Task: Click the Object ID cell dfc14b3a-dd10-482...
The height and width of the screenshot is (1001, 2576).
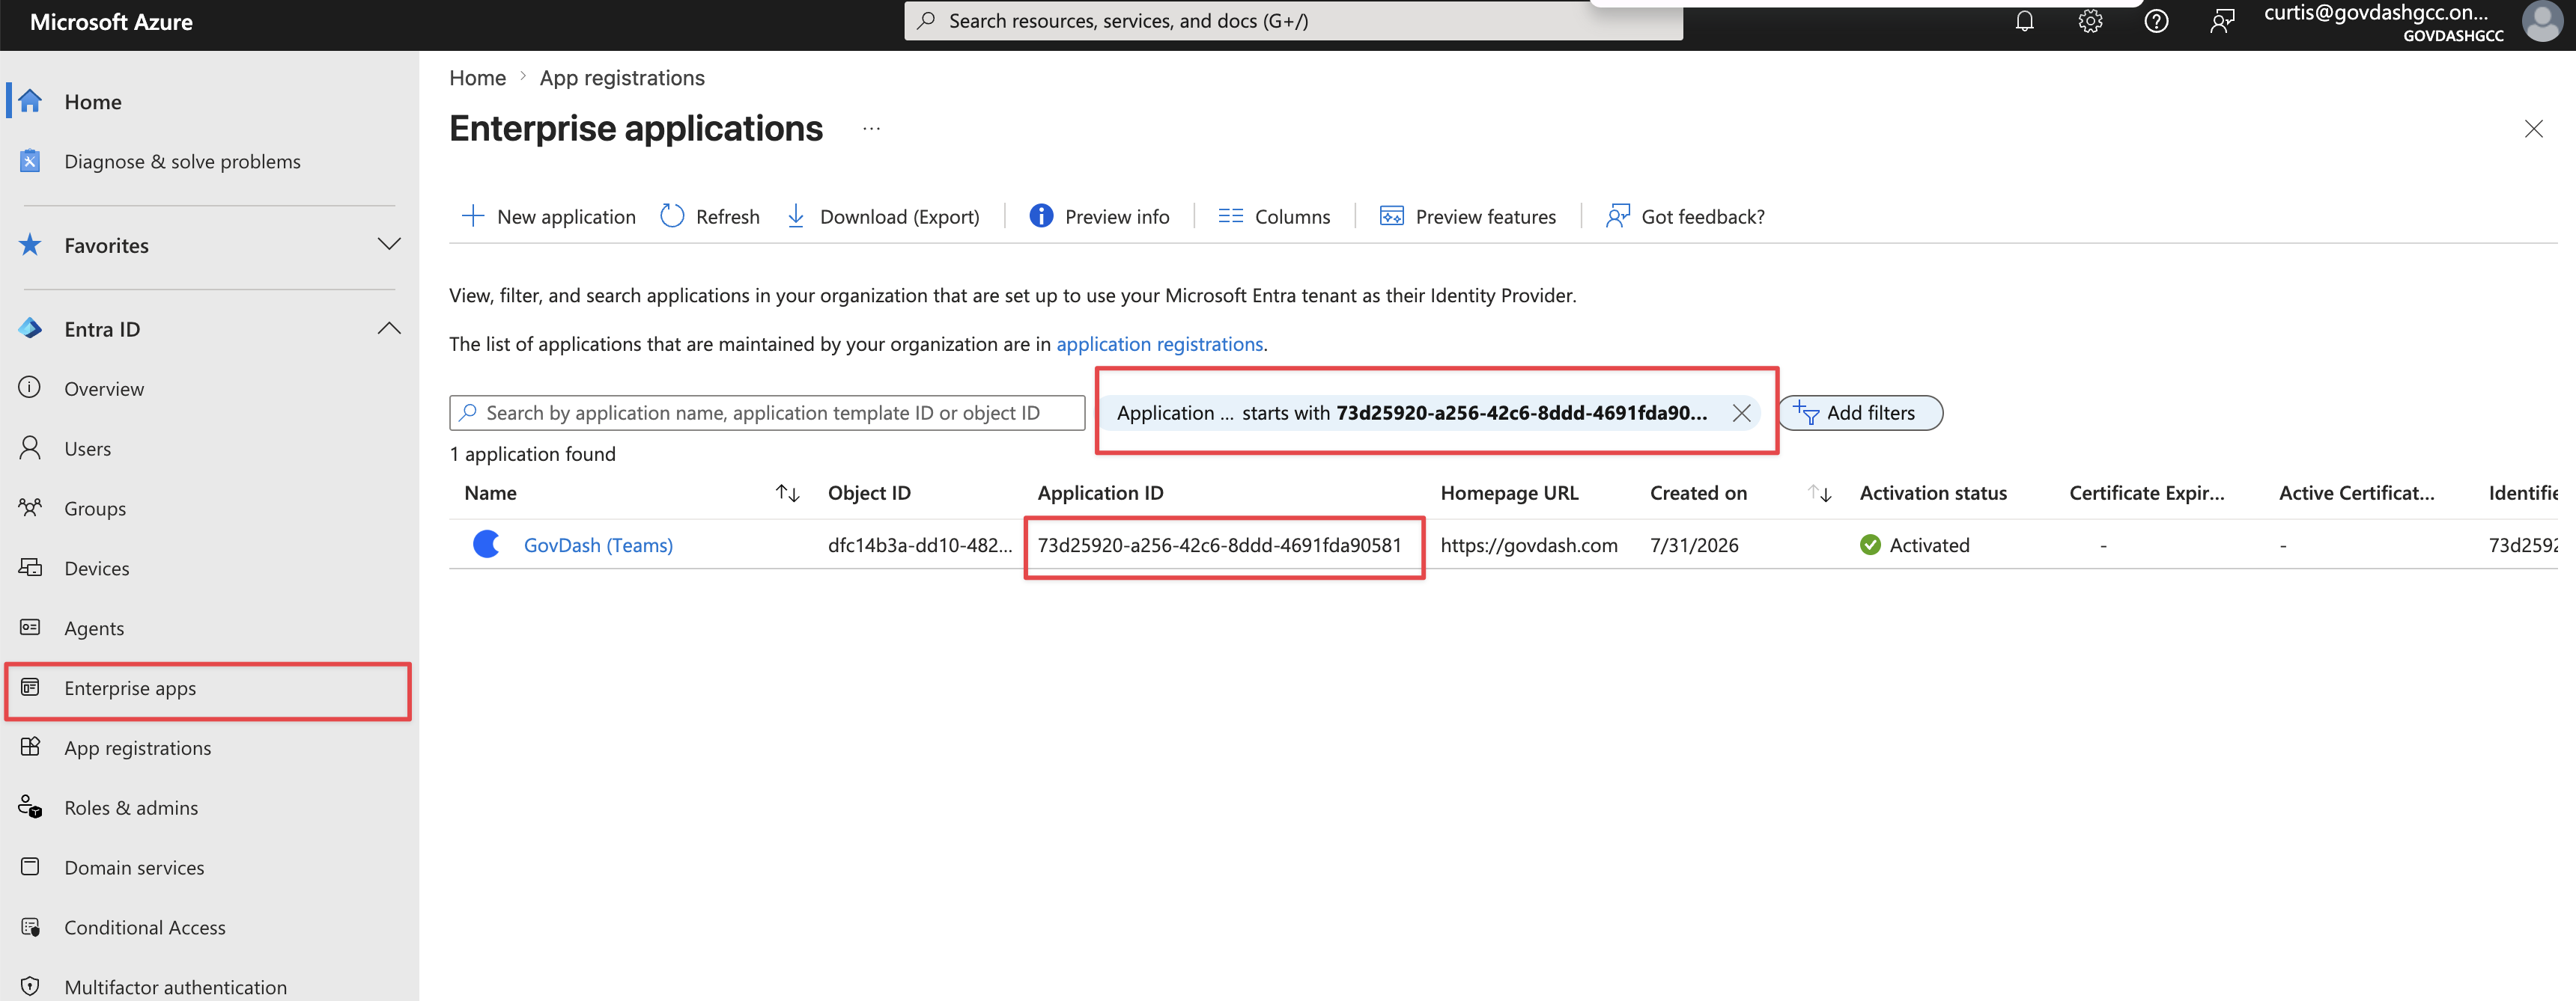Action: pos(920,545)
